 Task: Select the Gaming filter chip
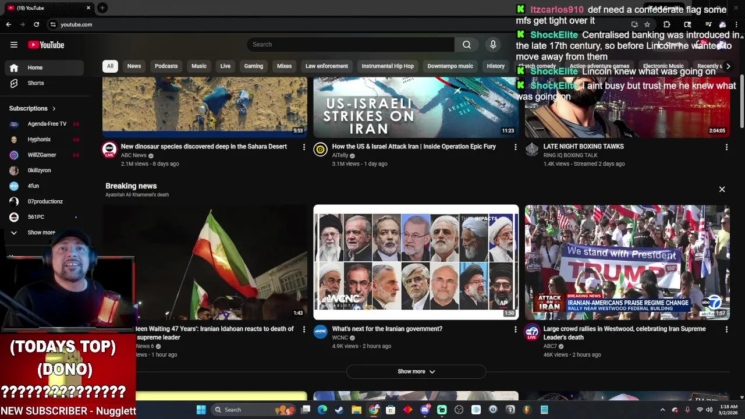coord(254,66)
